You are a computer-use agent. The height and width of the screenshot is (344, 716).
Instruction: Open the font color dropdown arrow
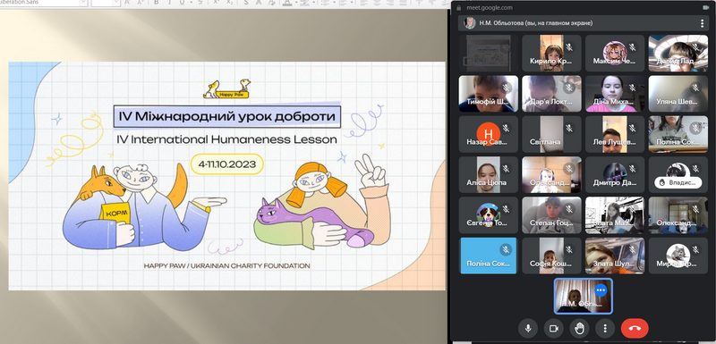click(295, 3)
